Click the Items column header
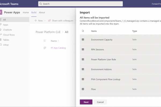This screenshot has height=107, width=161. coord(94,31)
